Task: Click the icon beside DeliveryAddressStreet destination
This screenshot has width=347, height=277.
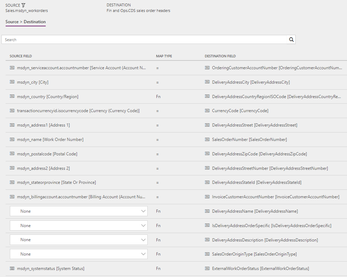Action: click(207, 125)
